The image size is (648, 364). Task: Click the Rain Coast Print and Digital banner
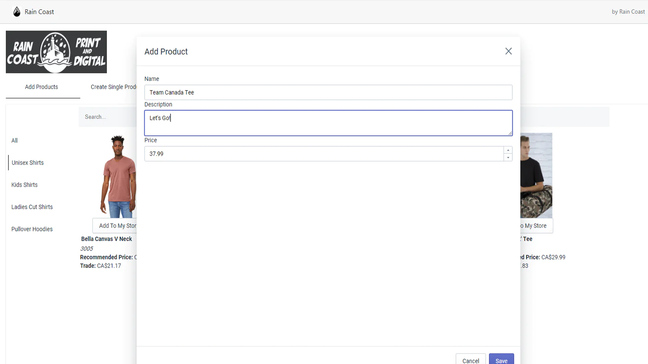[x=56, y=52]
